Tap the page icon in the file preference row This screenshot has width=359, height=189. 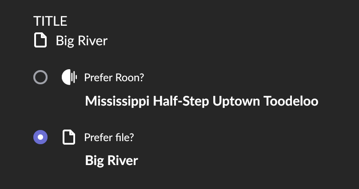pos(68,138)
